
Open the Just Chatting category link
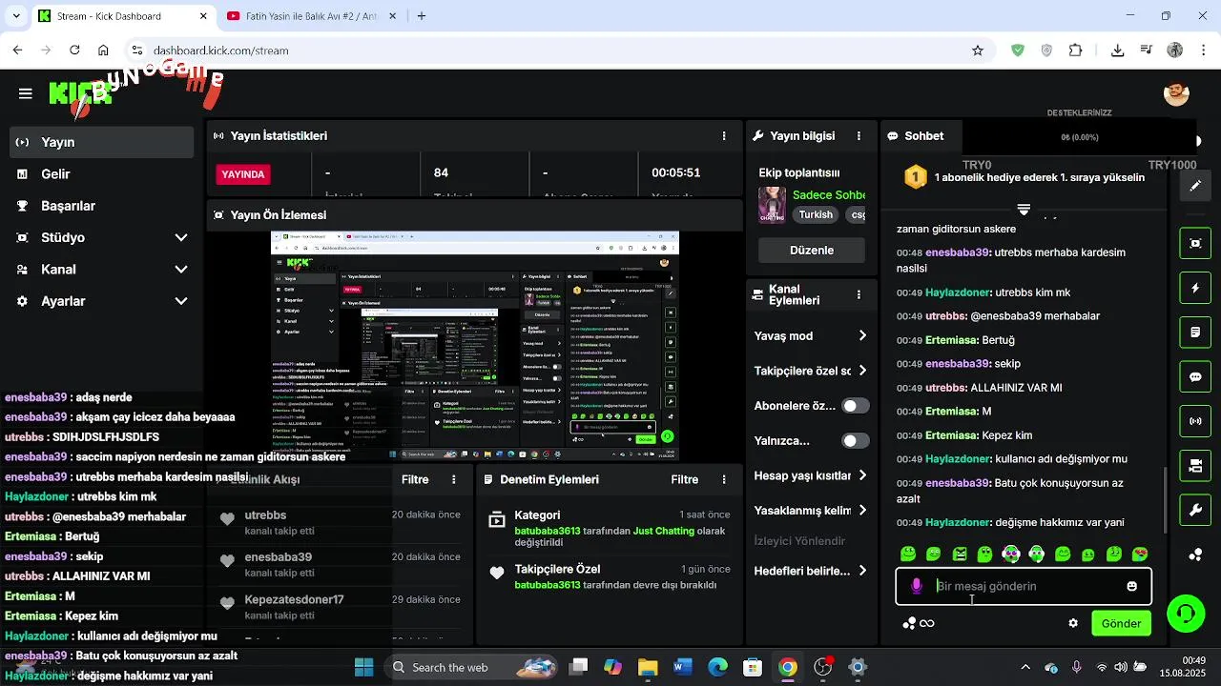(662, 531)
